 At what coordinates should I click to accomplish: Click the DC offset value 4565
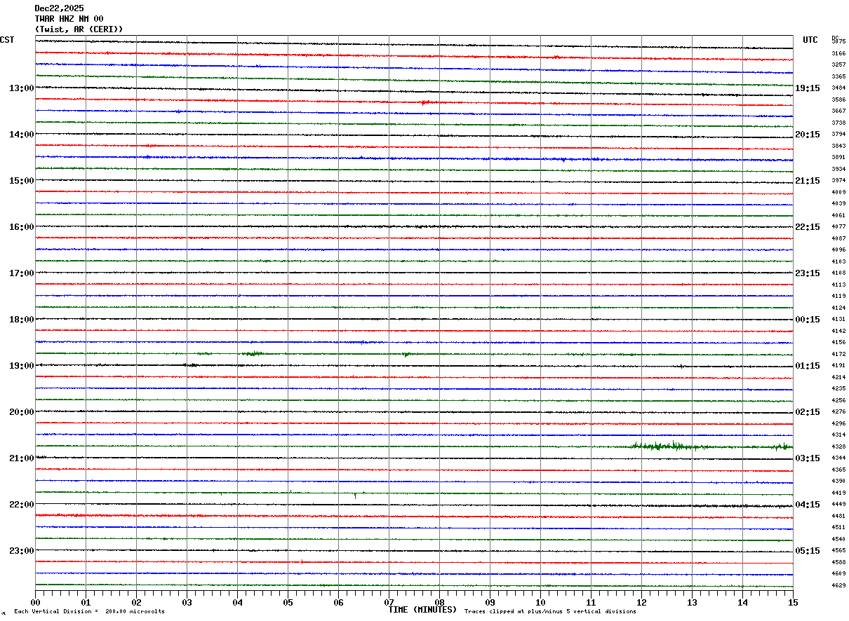point(838,551)
